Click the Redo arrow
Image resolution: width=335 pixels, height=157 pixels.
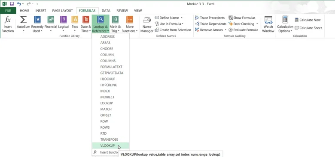pyautogui.click(x=29, y=4)
